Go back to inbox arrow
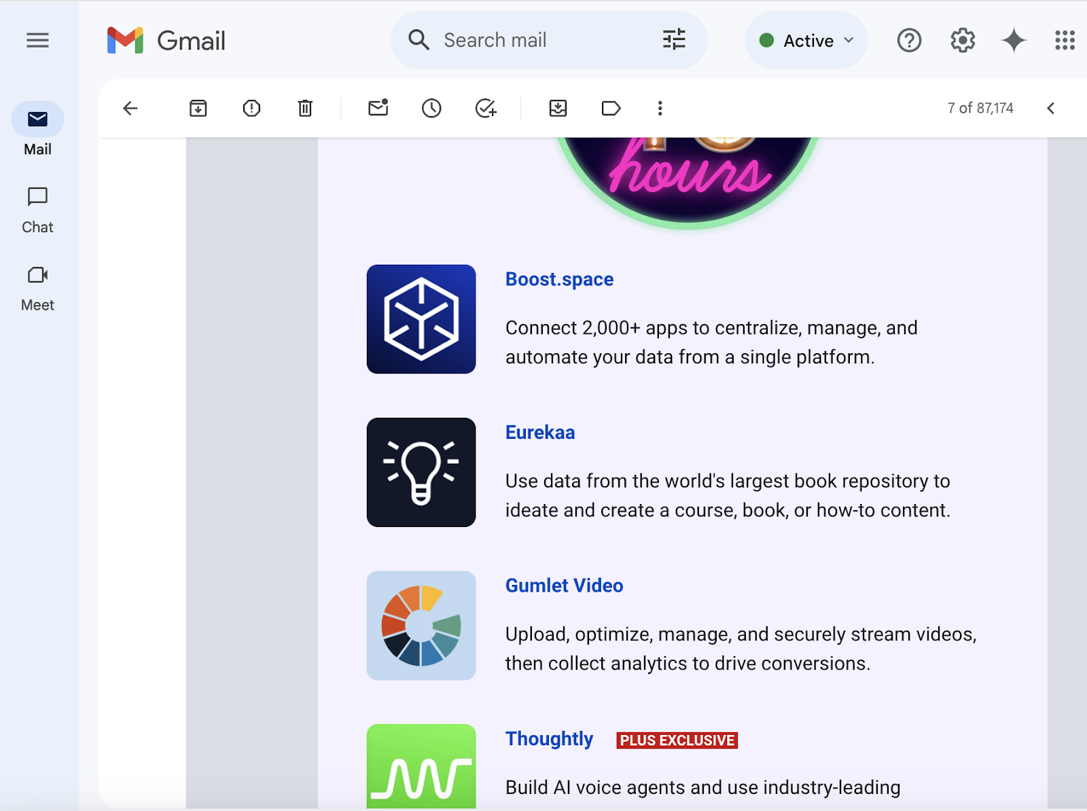Screen dimensions: 1087x811 tap(130, 108)
